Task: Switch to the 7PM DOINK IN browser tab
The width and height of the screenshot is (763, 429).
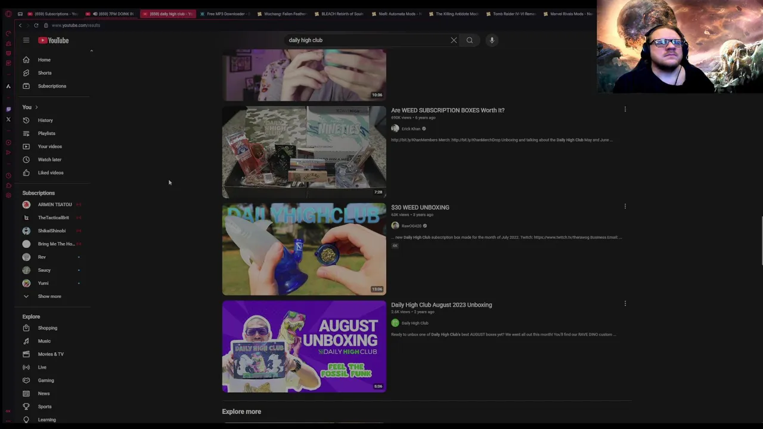Action: (x=112, y=14)
